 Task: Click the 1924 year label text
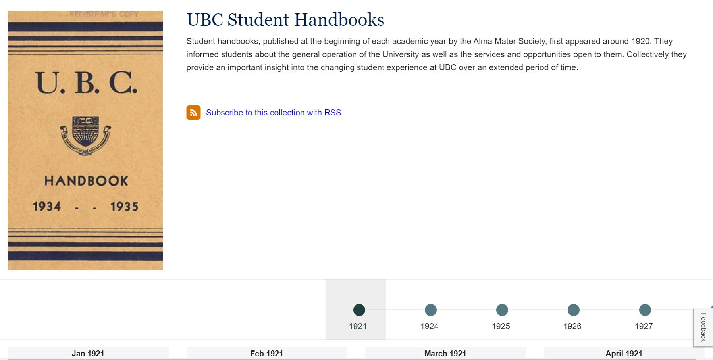[429, 326]
